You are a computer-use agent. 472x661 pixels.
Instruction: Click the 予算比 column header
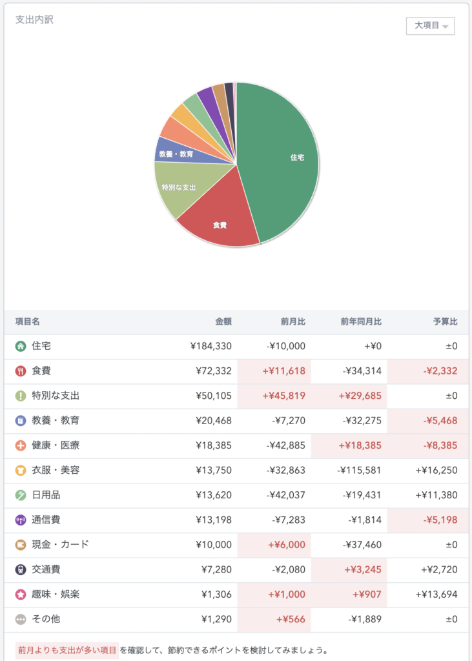click(x=445, y=321)
